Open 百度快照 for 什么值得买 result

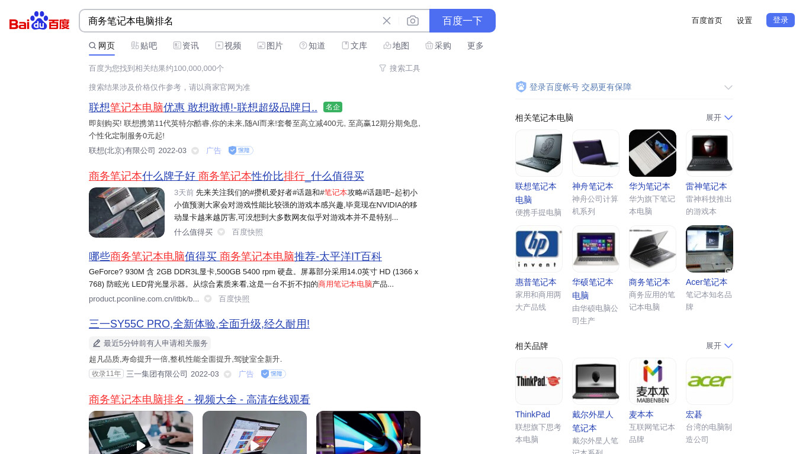[x=248, y=232]
